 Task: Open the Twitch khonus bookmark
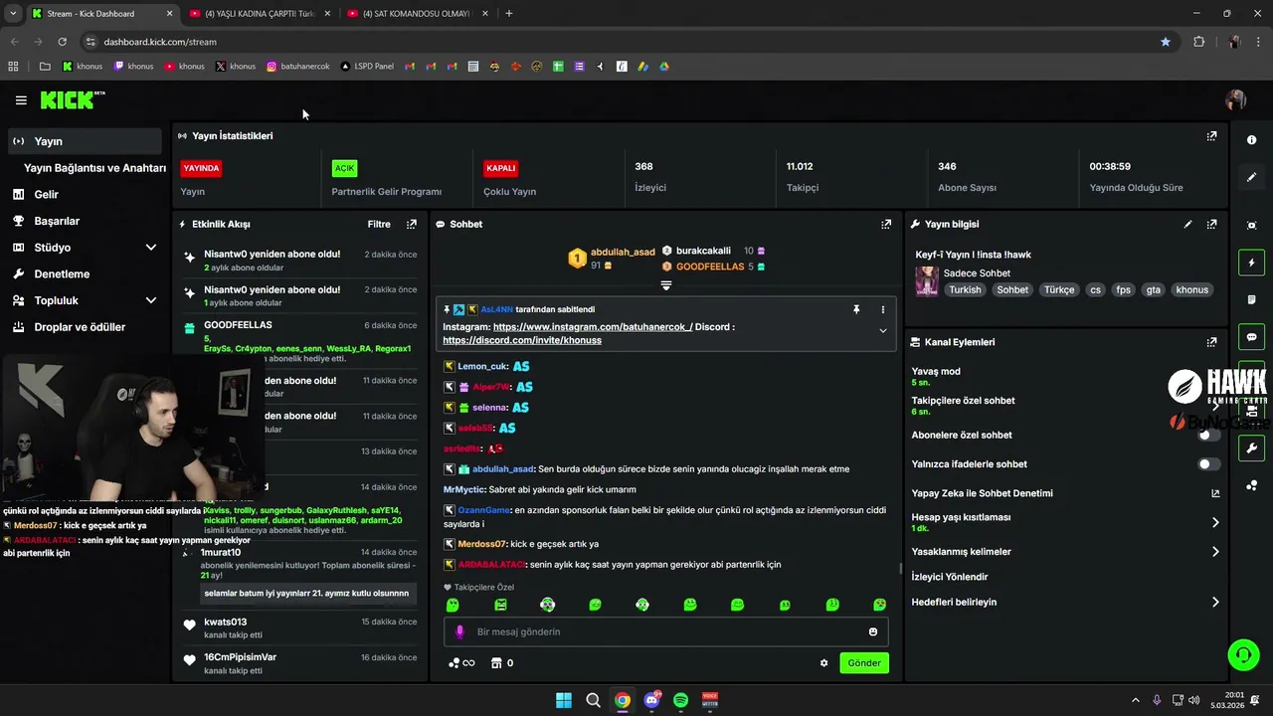click(133, 67)
